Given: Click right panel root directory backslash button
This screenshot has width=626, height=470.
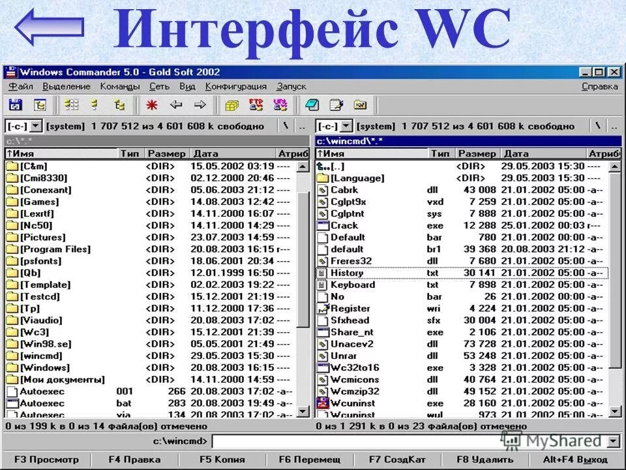Looking at the screenshot, I should coord(598,126).
